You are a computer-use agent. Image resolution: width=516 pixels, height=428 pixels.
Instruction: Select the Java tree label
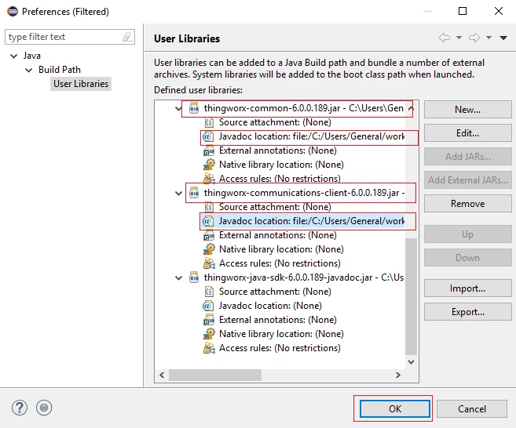(32, 56)
